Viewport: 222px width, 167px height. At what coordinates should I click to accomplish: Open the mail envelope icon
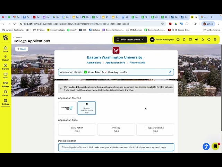(x=190, y=39)
